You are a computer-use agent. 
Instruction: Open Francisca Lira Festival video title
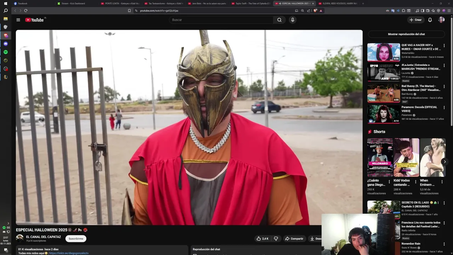(421, 225)
